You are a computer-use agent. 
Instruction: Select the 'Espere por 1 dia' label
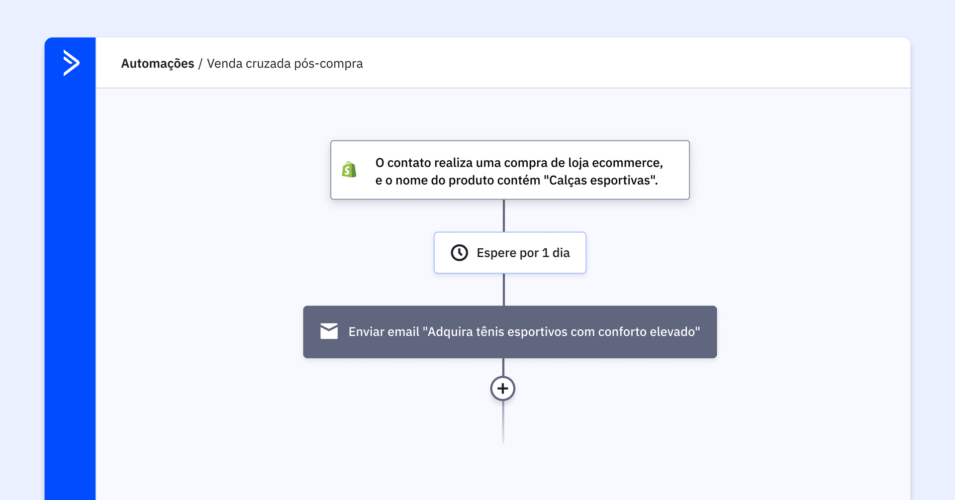click(x=523, y=253)
